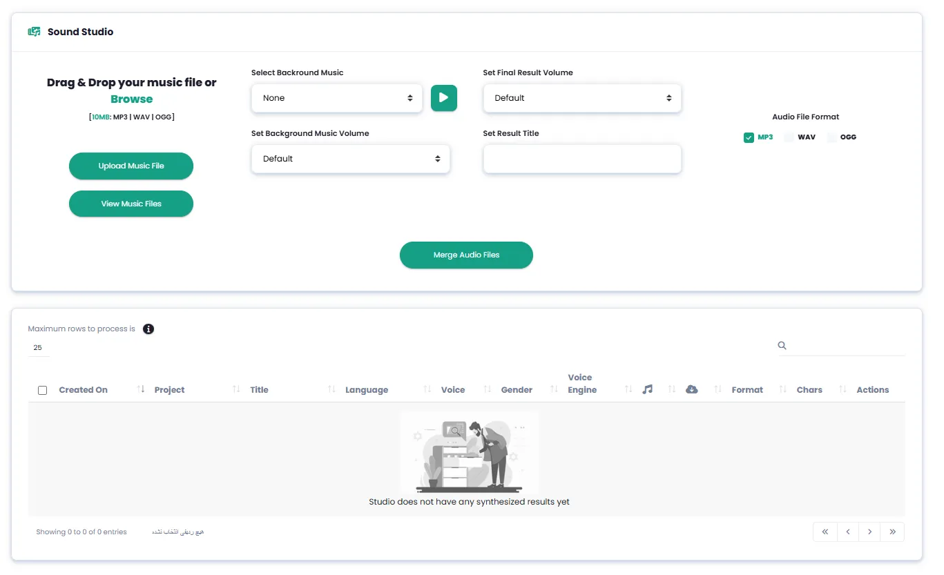Click the Sound Studio logo icon
The height and width of the screenshot is (575, 944).
click(x=34, y=32)
